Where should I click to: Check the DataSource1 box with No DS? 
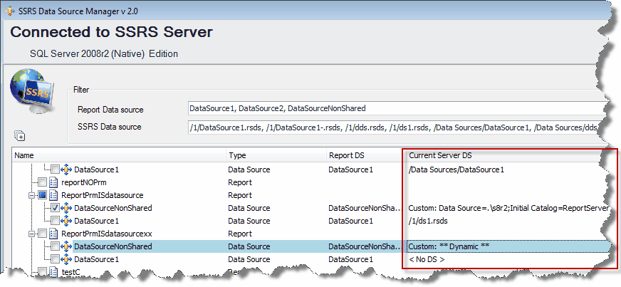tap(56, 259)
